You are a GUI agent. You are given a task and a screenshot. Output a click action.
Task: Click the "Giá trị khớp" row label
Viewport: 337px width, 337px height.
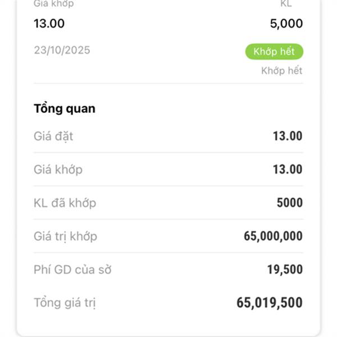tap(65, 236)
